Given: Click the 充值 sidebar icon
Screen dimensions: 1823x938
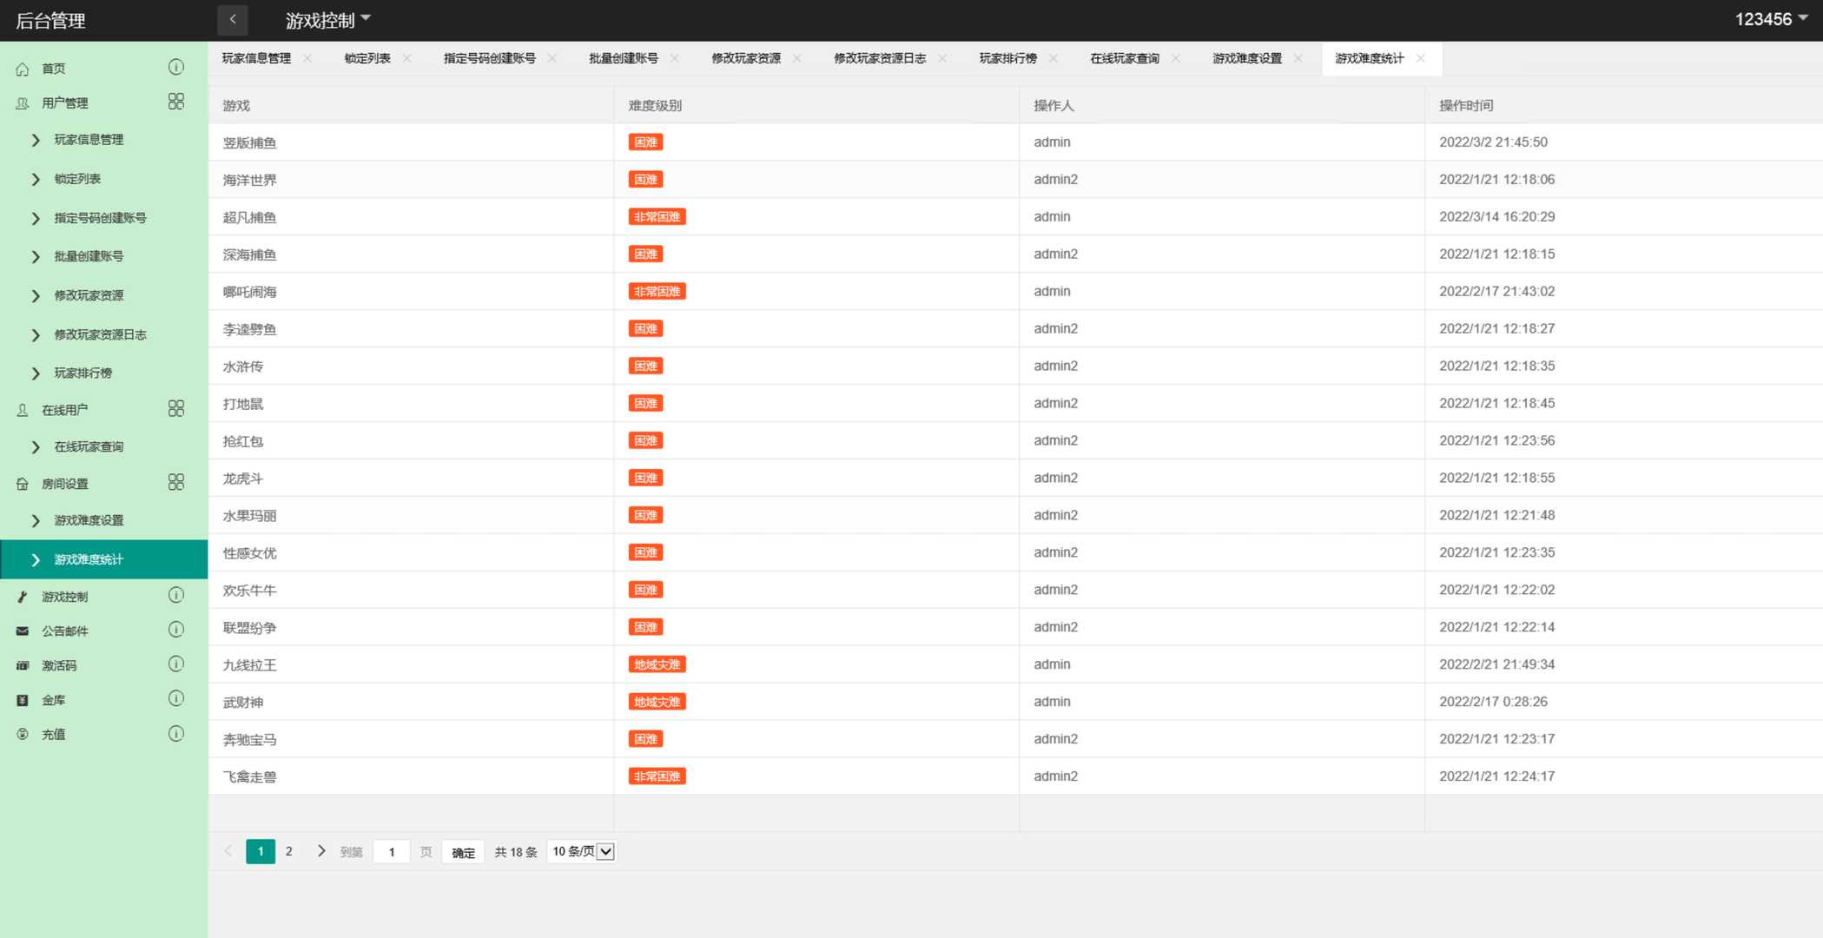Looking at the screenshot, I should click(x=23, y=734).
